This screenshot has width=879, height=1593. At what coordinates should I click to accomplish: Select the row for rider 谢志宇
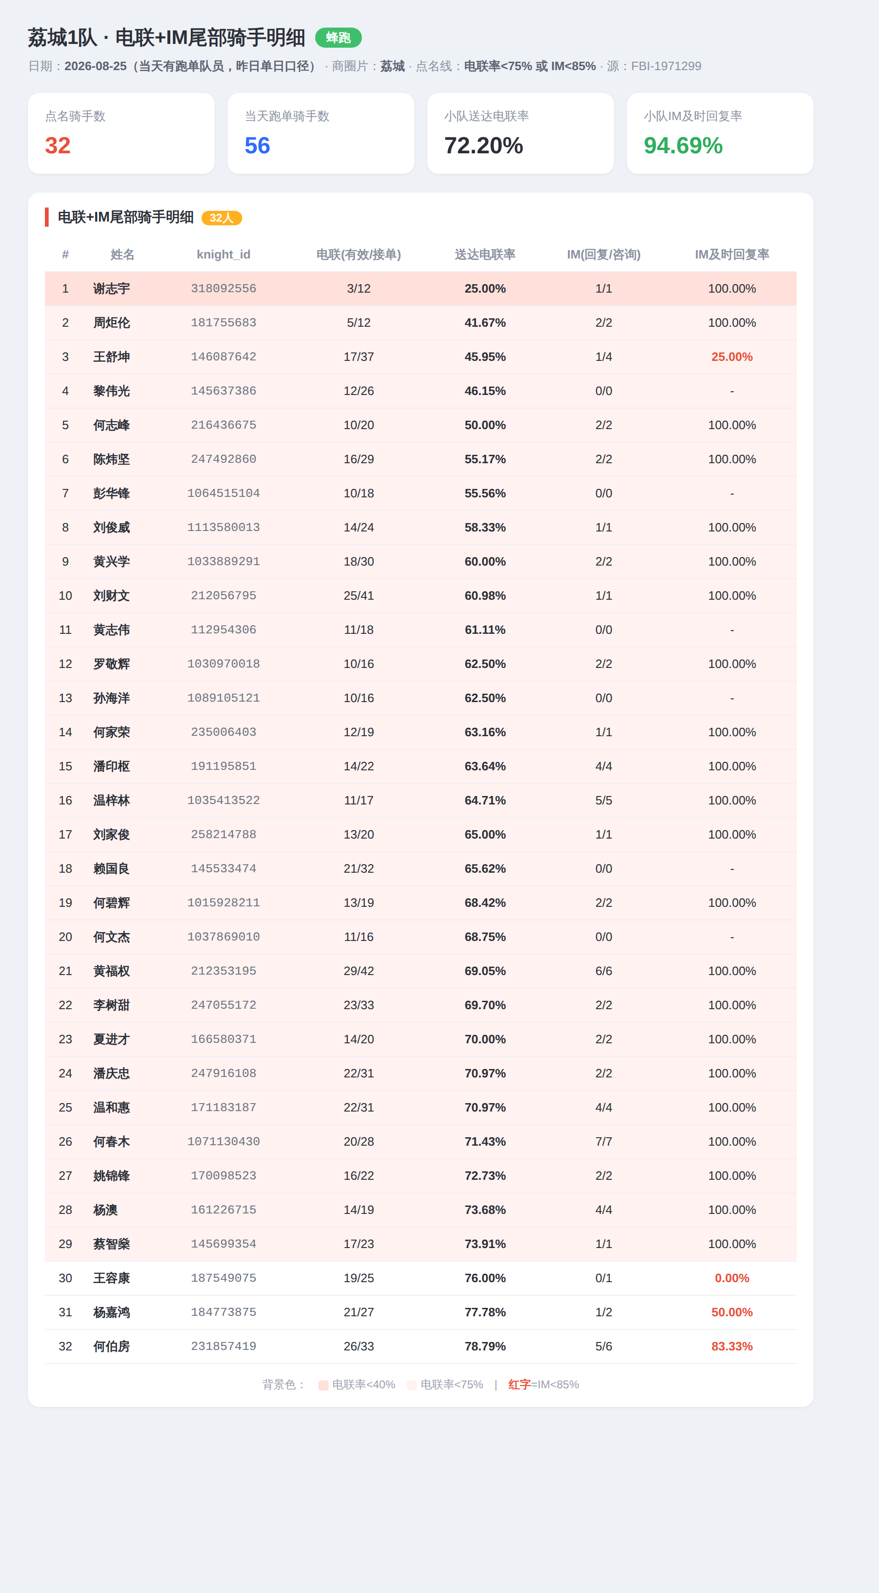(x=421, y=289)
